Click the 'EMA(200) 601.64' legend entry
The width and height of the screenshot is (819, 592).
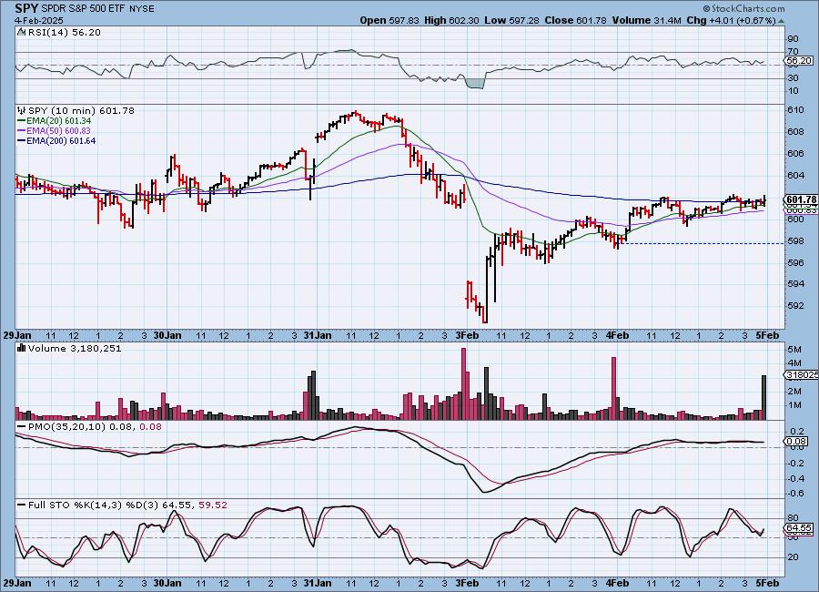61,140
